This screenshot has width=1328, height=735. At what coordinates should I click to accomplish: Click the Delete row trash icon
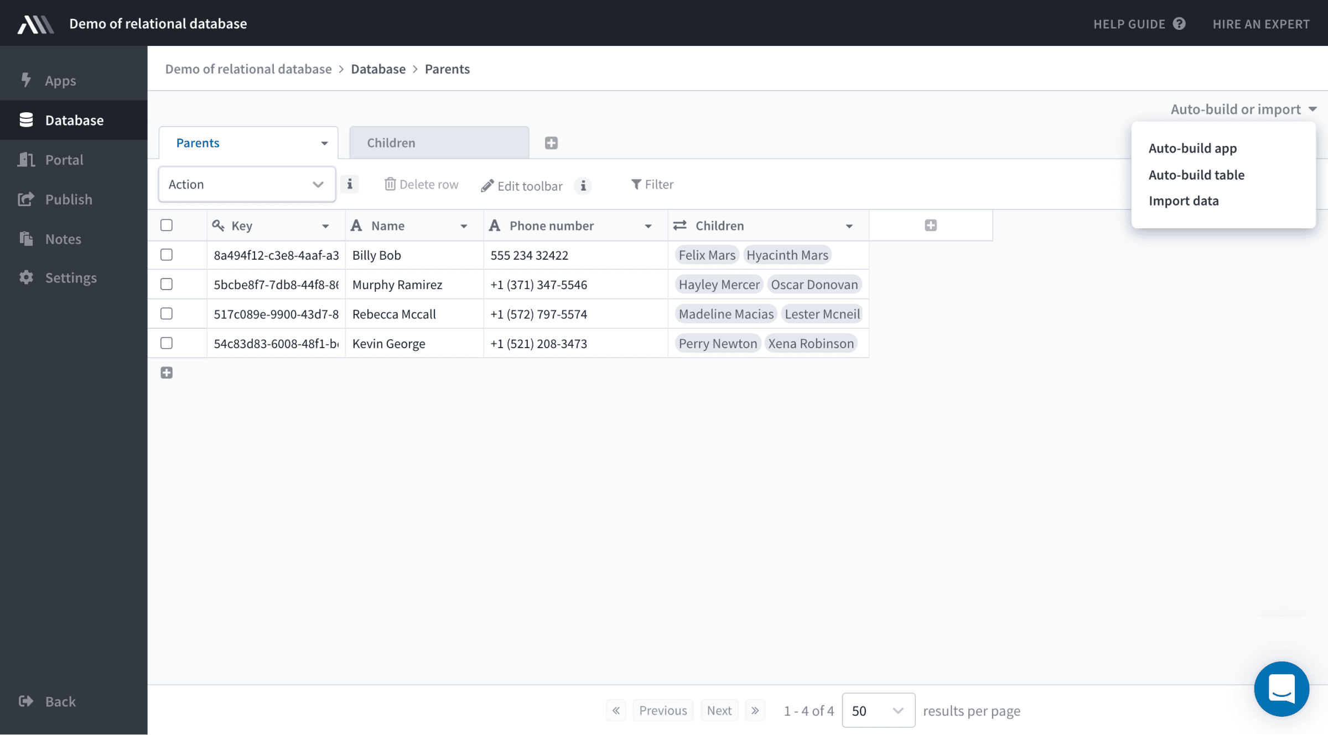(390, 184)
